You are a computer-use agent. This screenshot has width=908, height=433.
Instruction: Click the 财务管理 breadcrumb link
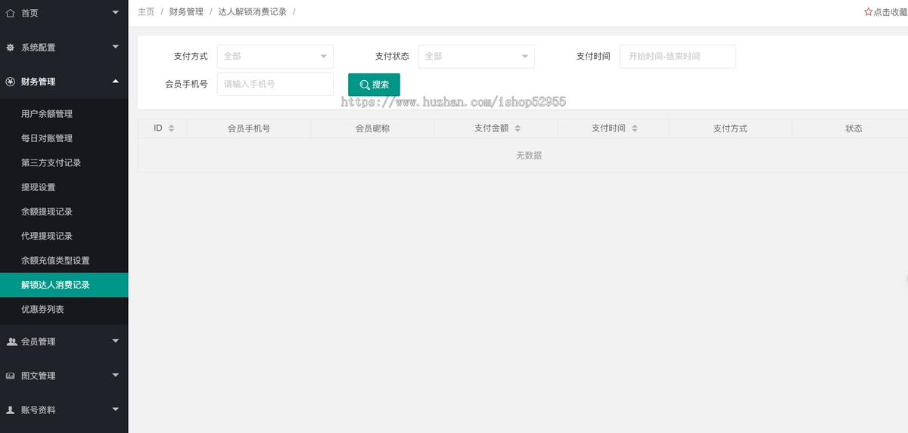click(x=186, y=12)
